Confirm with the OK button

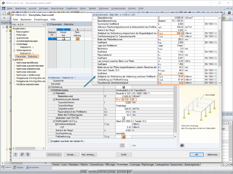pos(197,155)
